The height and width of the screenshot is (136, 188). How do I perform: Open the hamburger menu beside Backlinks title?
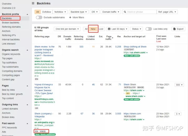33,3
